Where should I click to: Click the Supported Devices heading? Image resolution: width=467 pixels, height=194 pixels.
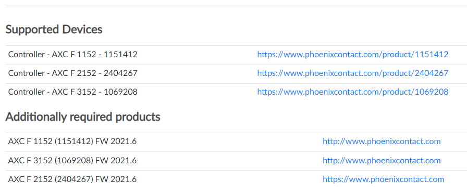pyautogui.click(x=54, y=30)
